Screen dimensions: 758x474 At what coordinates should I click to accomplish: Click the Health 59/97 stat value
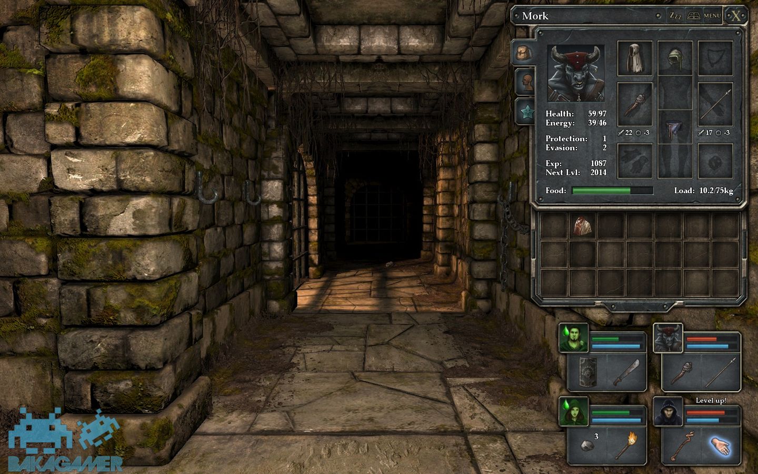tap(597, 114)
